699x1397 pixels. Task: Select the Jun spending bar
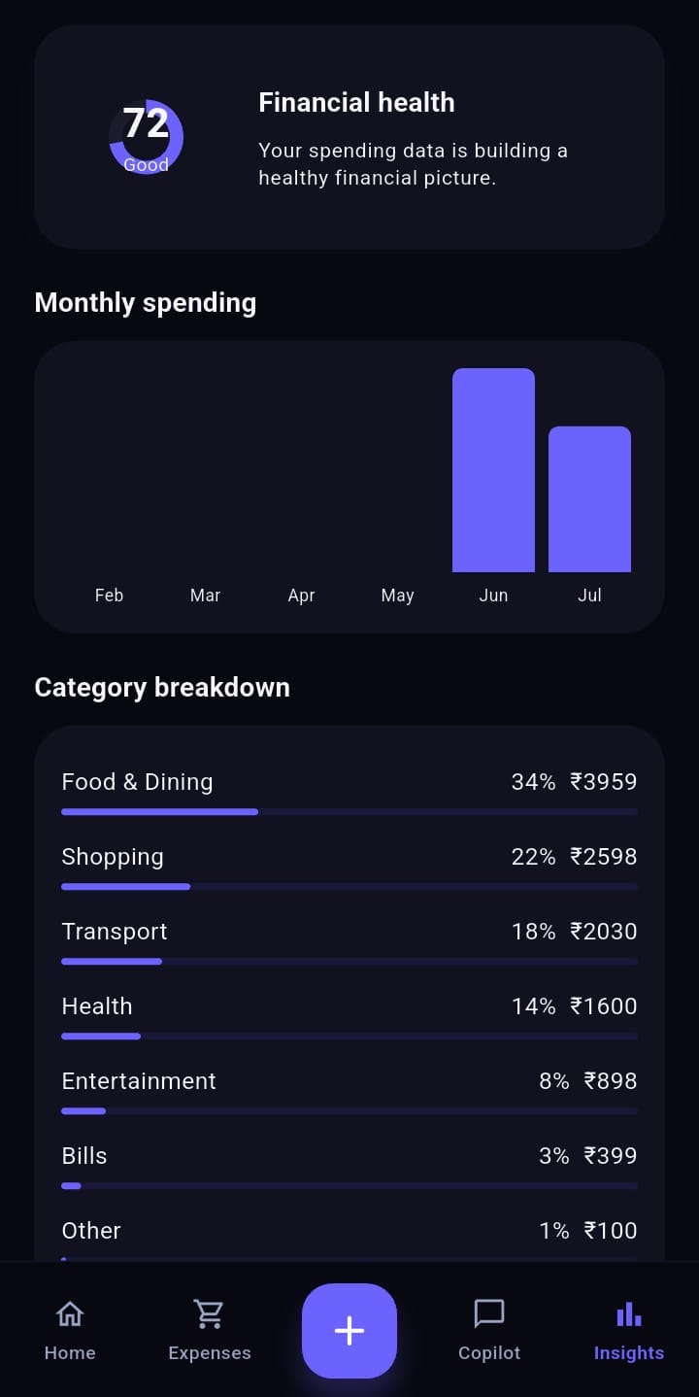(x=493, y=470)
